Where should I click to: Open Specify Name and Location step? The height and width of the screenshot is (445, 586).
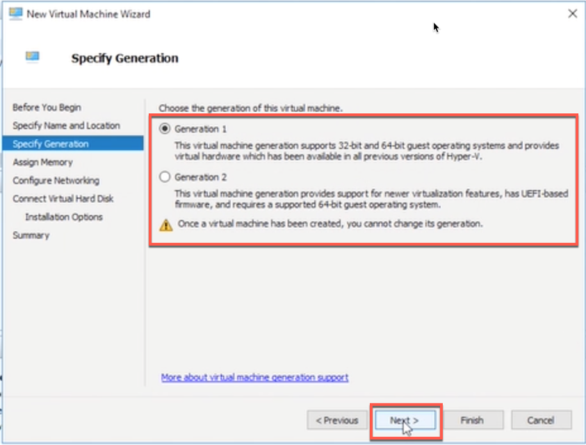pos(66,126)
